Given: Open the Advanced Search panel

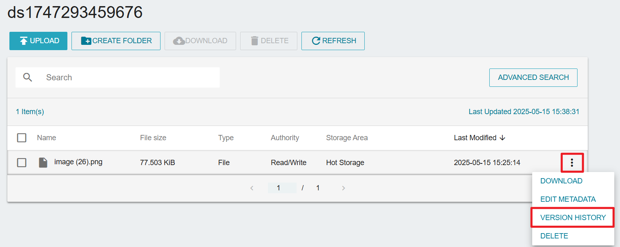Looking at the screenshot, I should click(533, 77).
